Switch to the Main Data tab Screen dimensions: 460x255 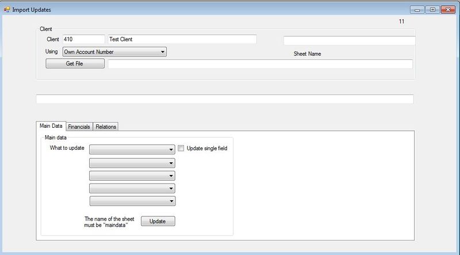click(x=51, y=125)
